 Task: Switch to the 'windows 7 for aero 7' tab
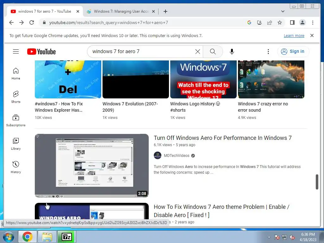pyautogui.click(x=45, y=11)
